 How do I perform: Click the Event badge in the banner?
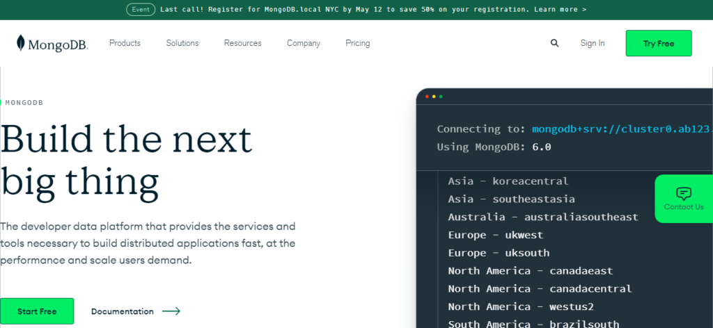click(141, 10)
